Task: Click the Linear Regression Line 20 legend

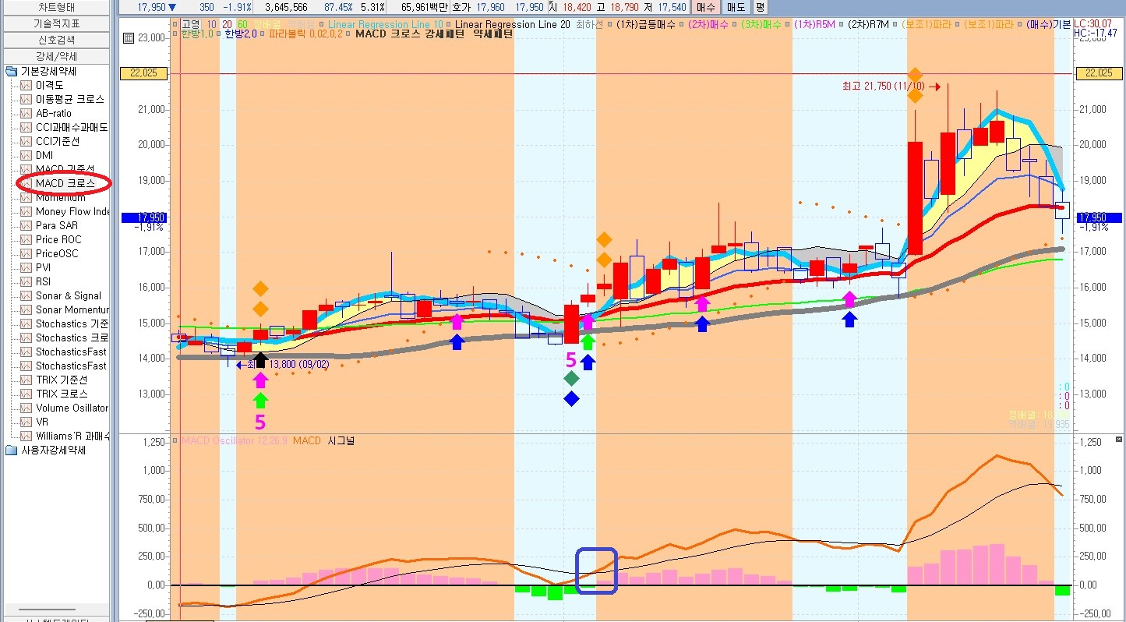Action: [512, 25]
